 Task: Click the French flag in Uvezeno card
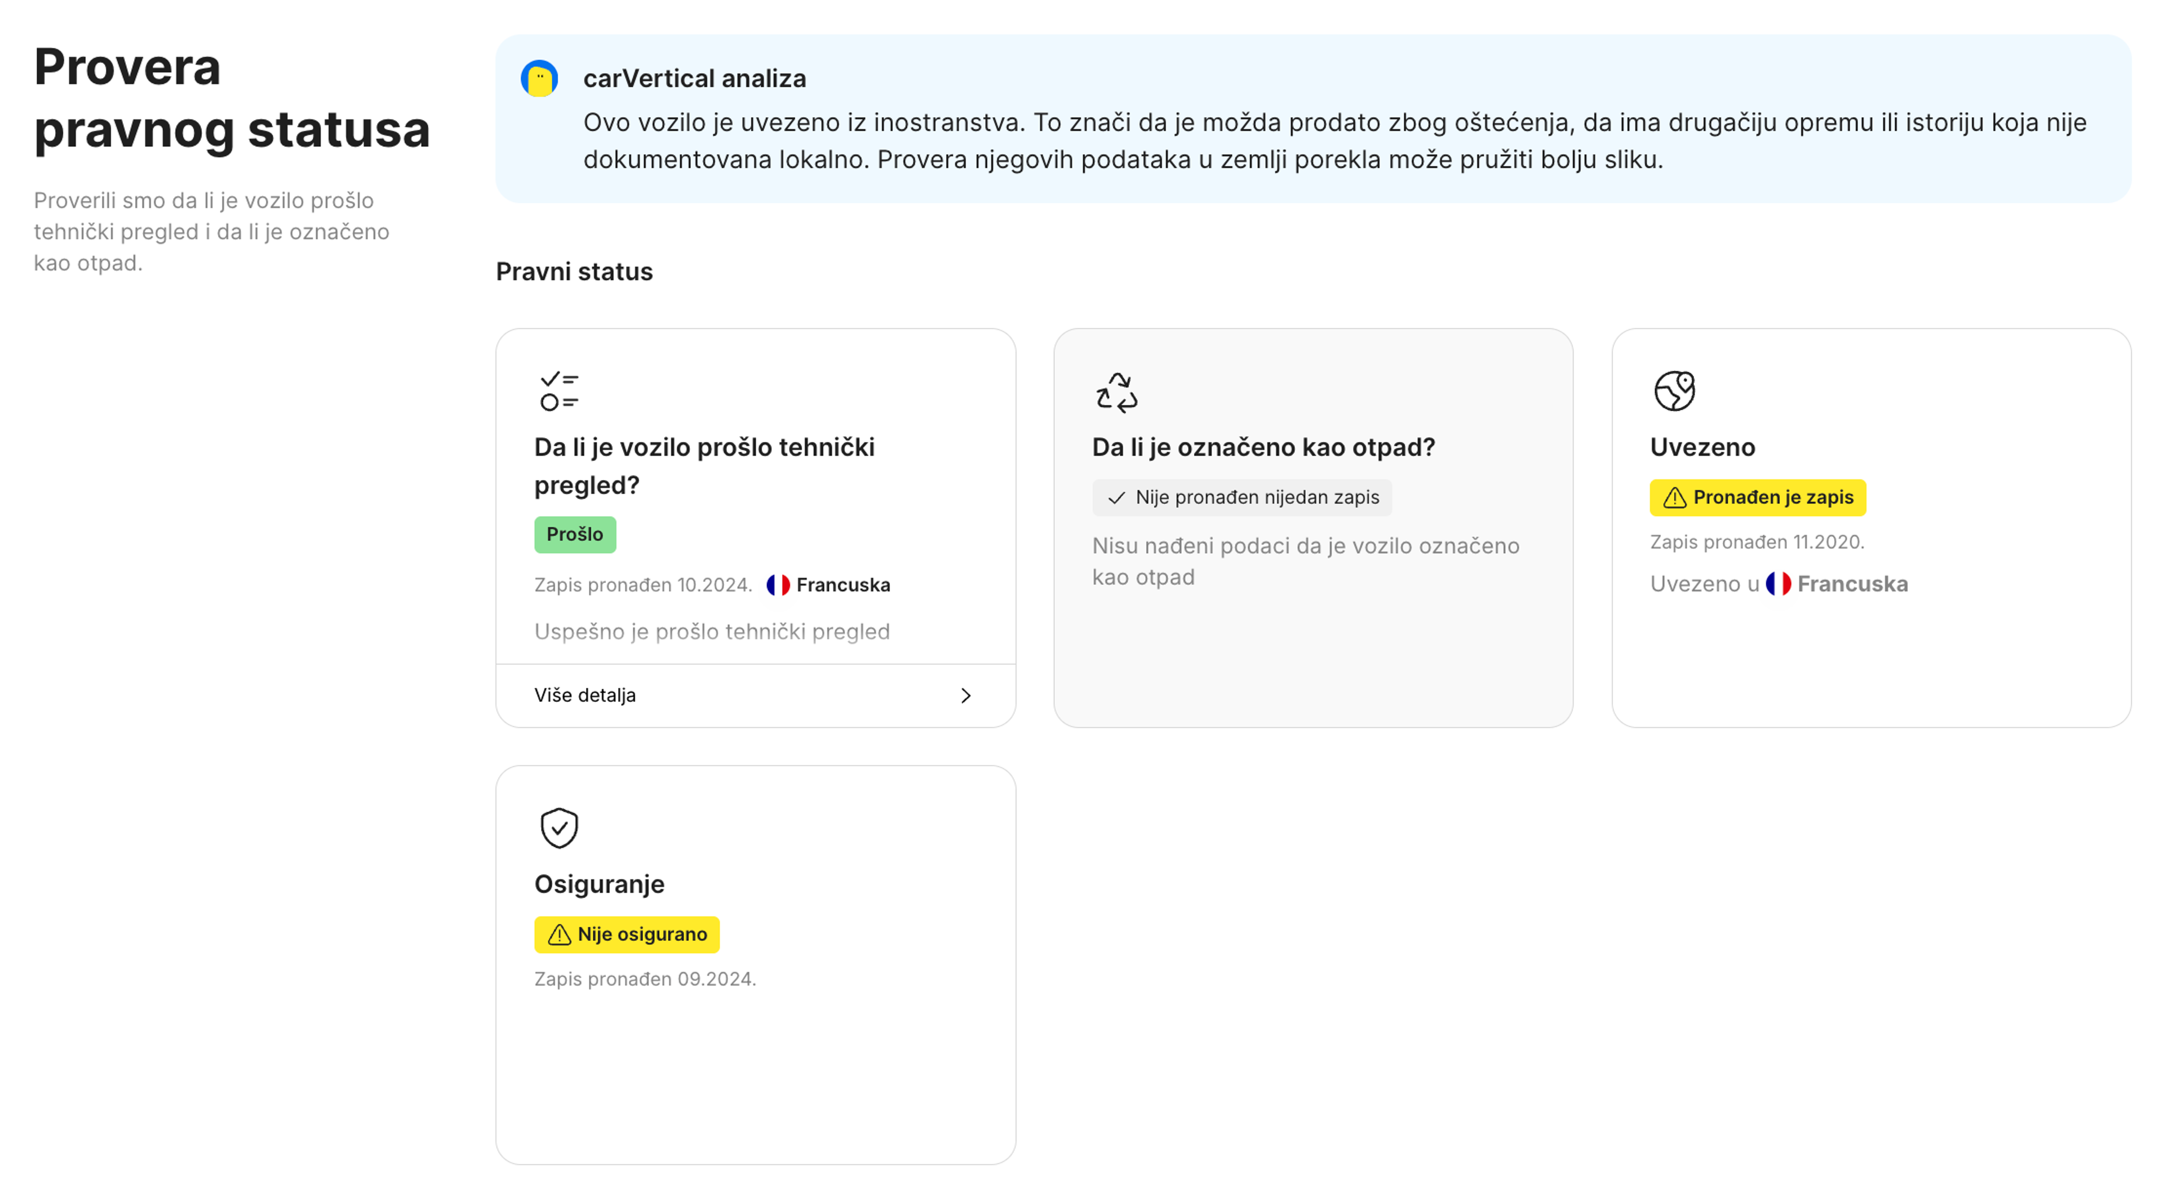(1777, 584)
